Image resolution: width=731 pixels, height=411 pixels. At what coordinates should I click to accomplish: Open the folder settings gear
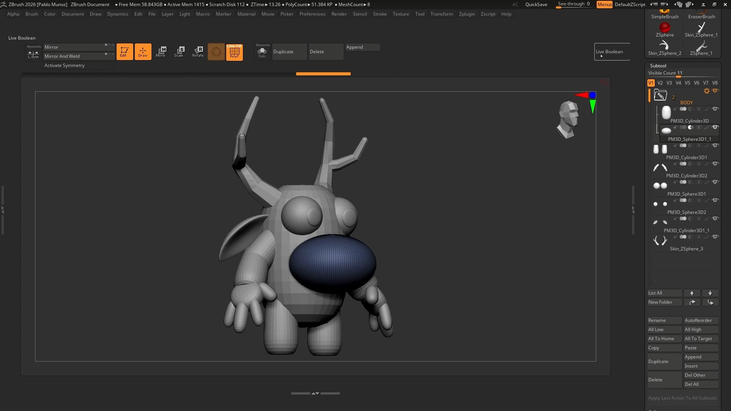[707, 91]
